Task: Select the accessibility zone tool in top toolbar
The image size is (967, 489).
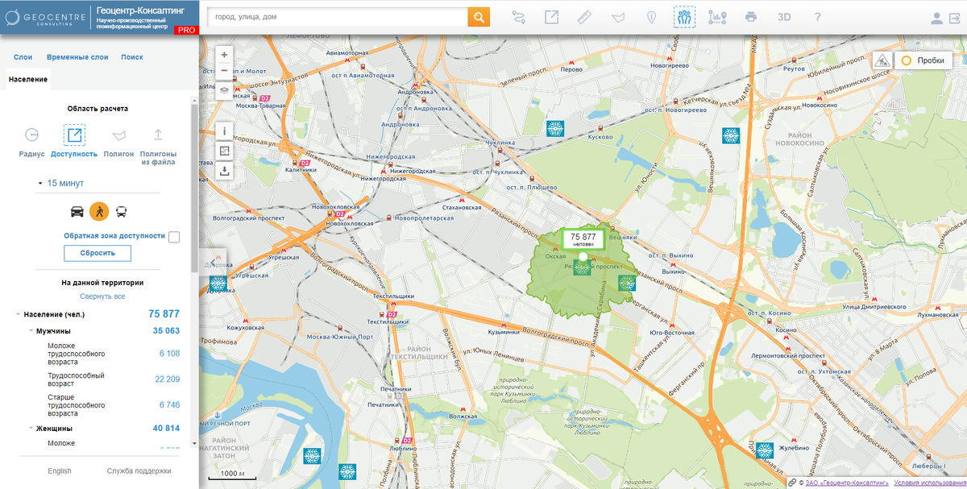Action: tap(552, 17)
